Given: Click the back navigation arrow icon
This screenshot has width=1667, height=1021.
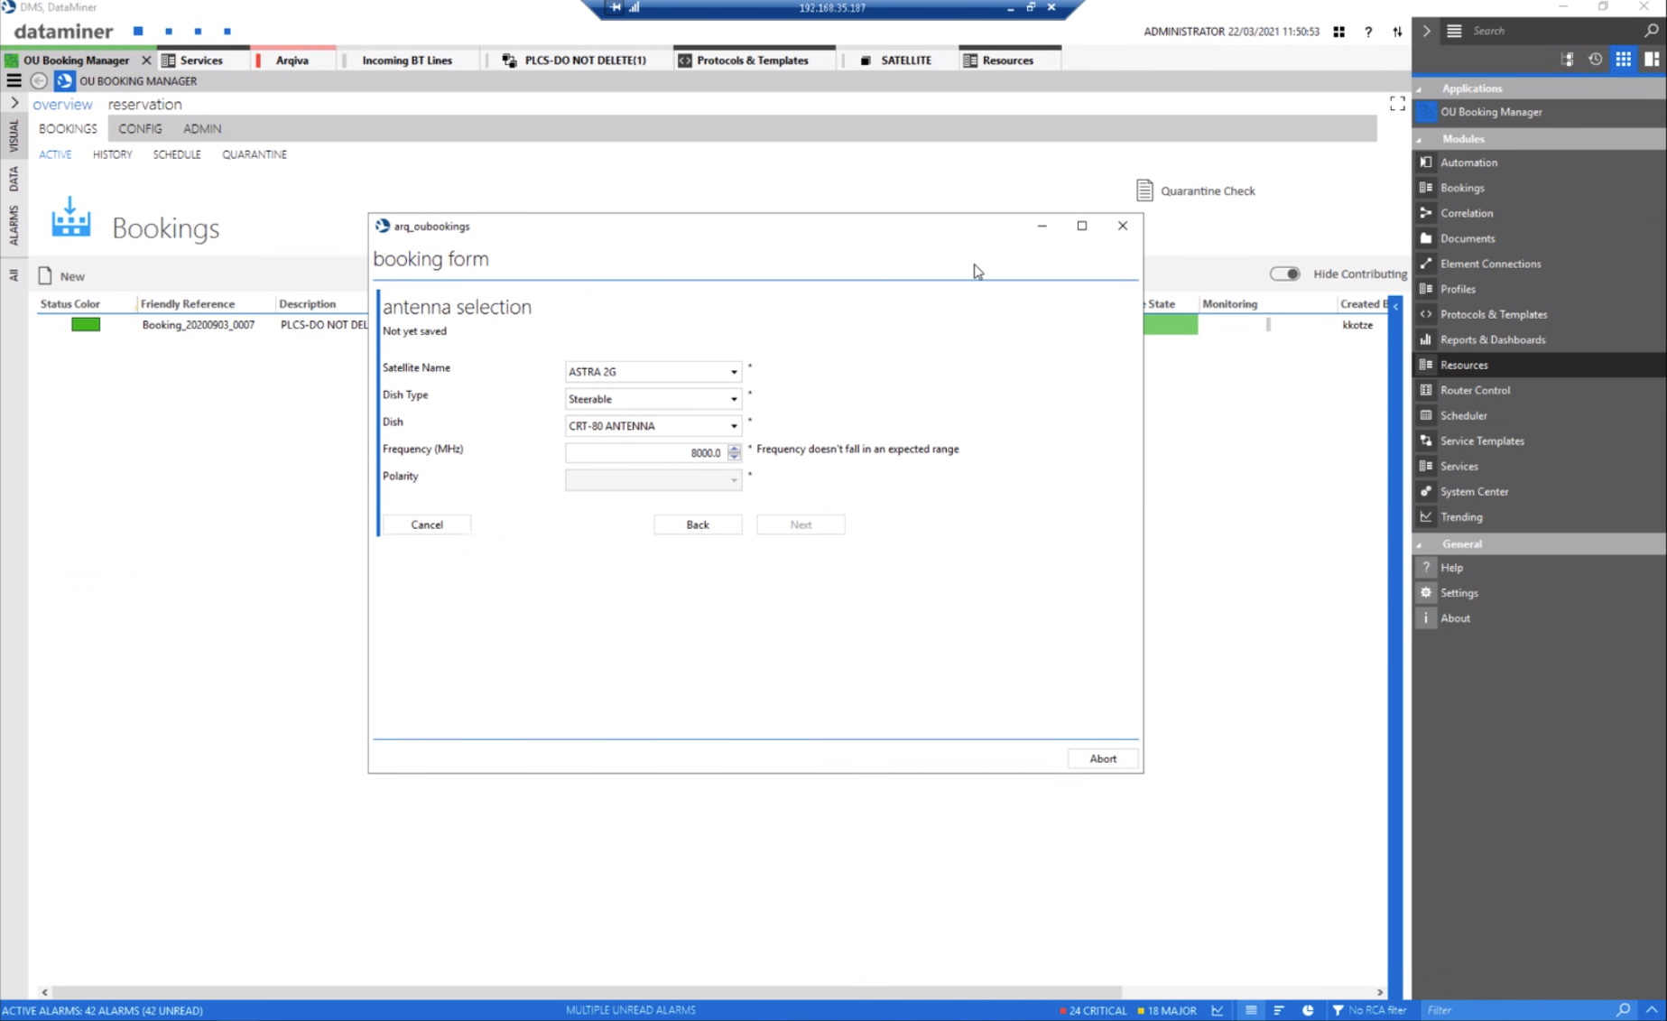Looking at the screenshot, I should pyautogui.click(x=39, y=81).
